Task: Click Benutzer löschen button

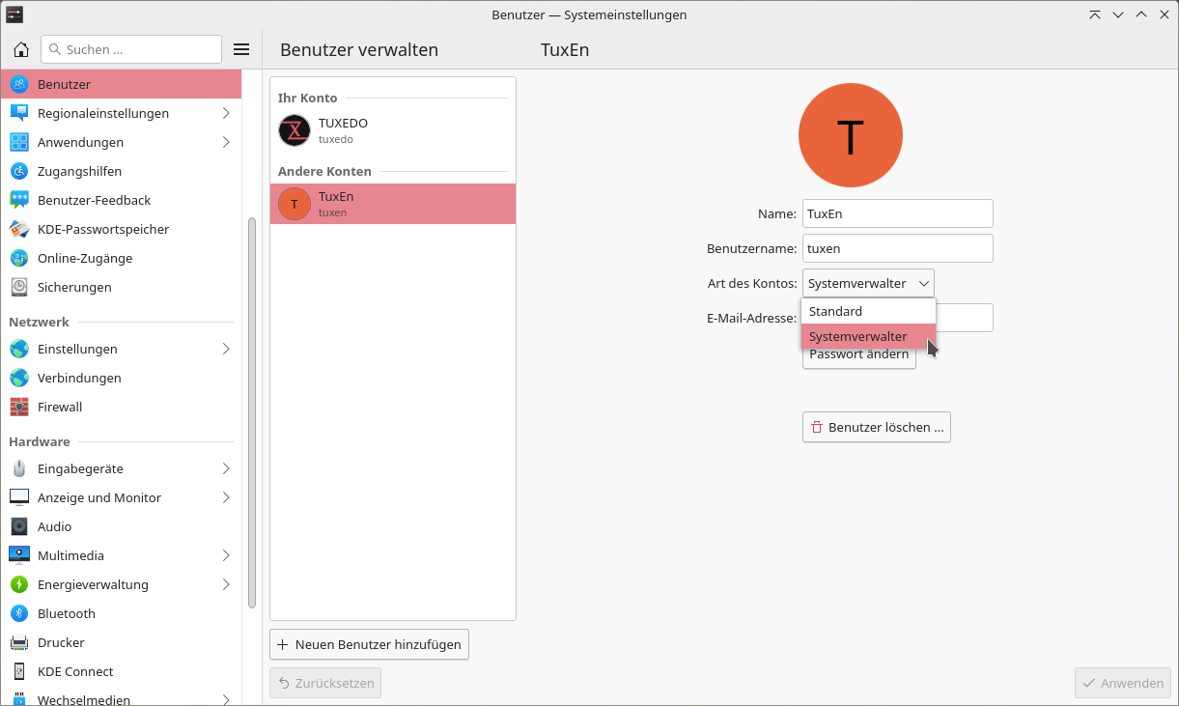Action: coord(876,427)
